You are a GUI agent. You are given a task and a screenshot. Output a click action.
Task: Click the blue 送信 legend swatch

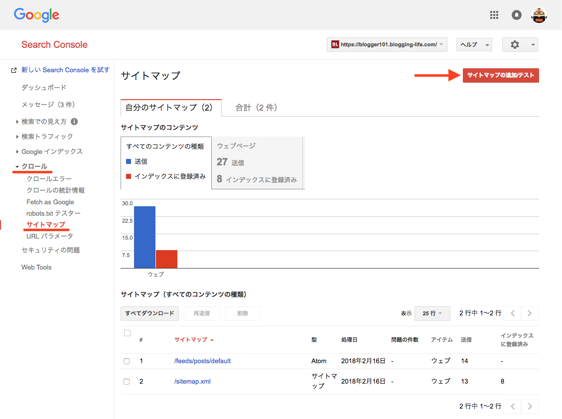click(x=129, y=161)
